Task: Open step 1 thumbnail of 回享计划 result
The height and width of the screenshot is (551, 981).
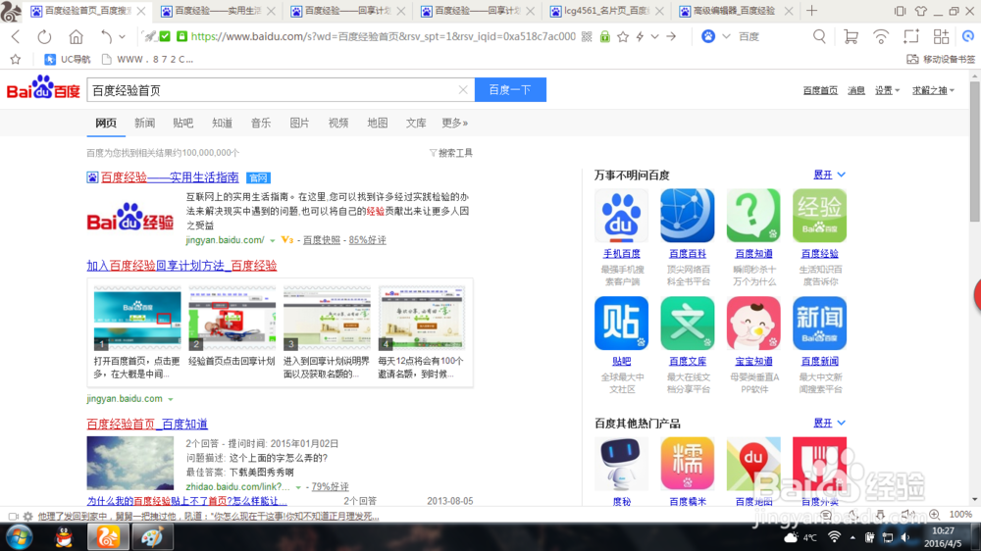Action: point(137,318)
